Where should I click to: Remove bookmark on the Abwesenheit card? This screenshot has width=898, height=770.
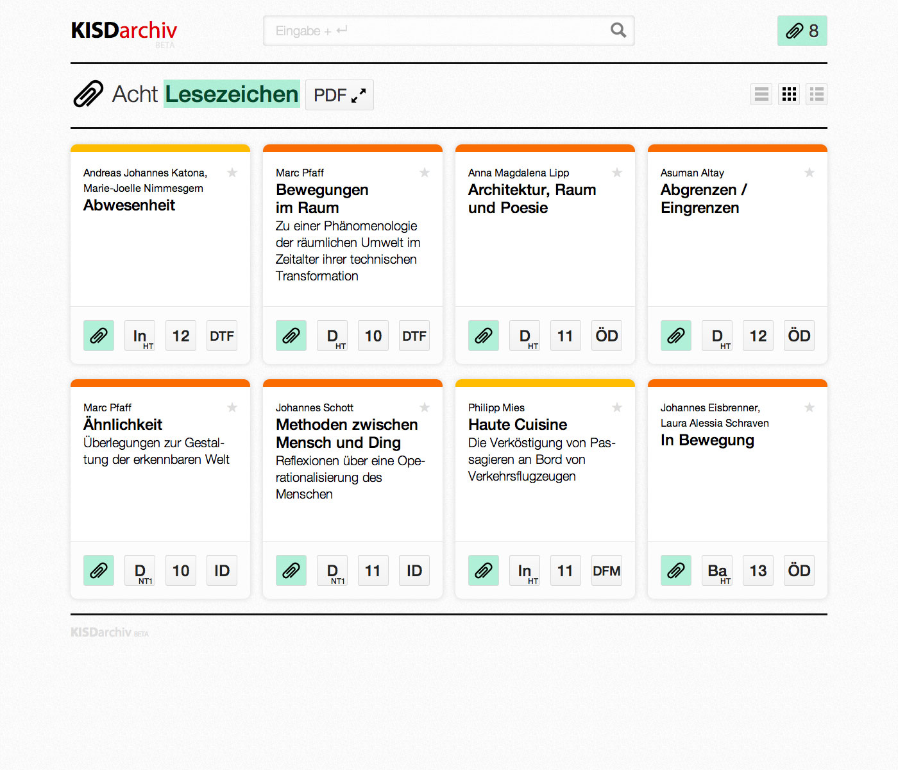pyautogui.click(x=99, y=336)
